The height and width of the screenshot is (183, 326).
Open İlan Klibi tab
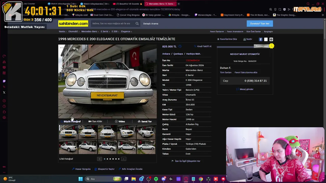click(95, 121)
